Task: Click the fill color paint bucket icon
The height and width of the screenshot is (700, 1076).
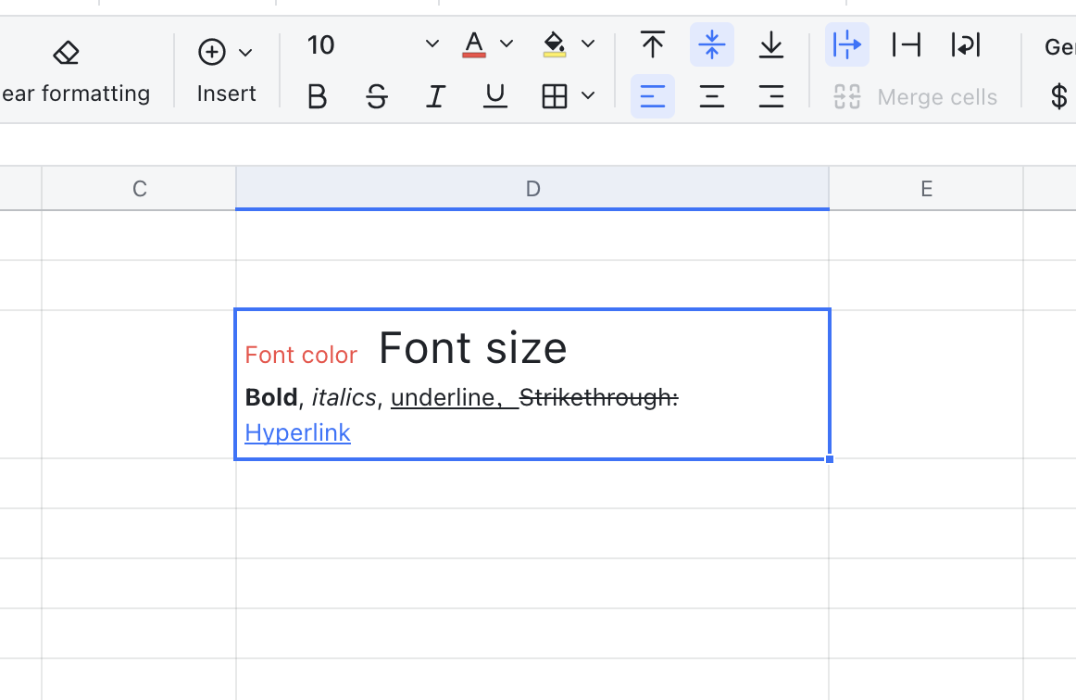Action: (555, 44)
